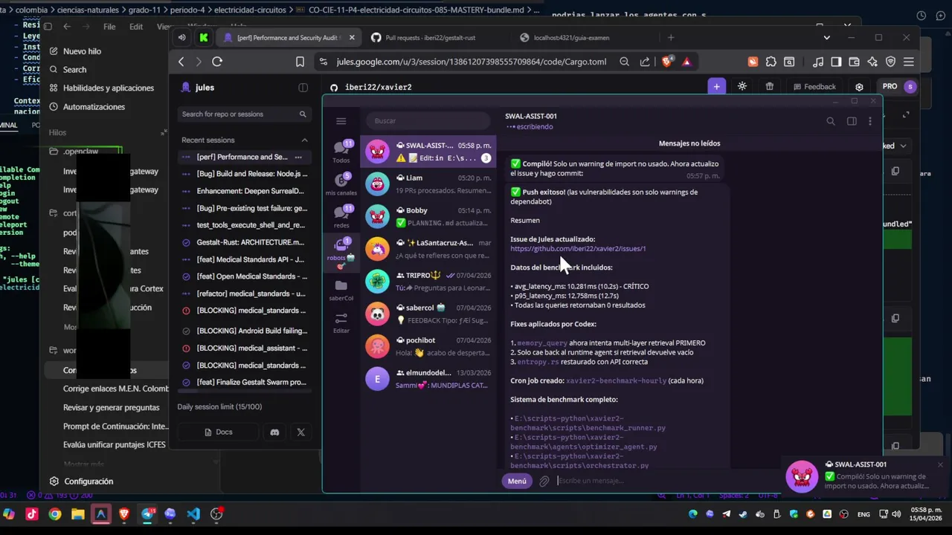Open the Jules settings gear

tap(860, 87)
